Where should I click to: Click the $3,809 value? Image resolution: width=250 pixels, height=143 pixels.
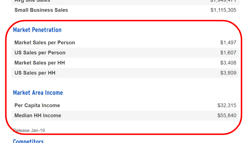coord(228,73)
